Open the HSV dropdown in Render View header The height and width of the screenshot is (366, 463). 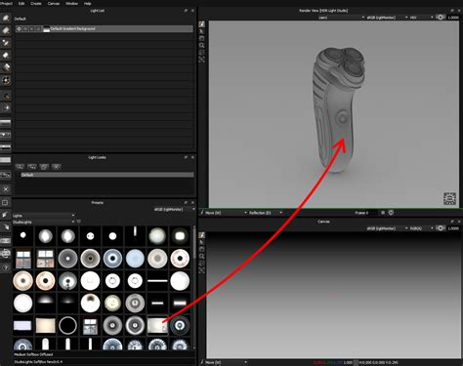(421, 18)
